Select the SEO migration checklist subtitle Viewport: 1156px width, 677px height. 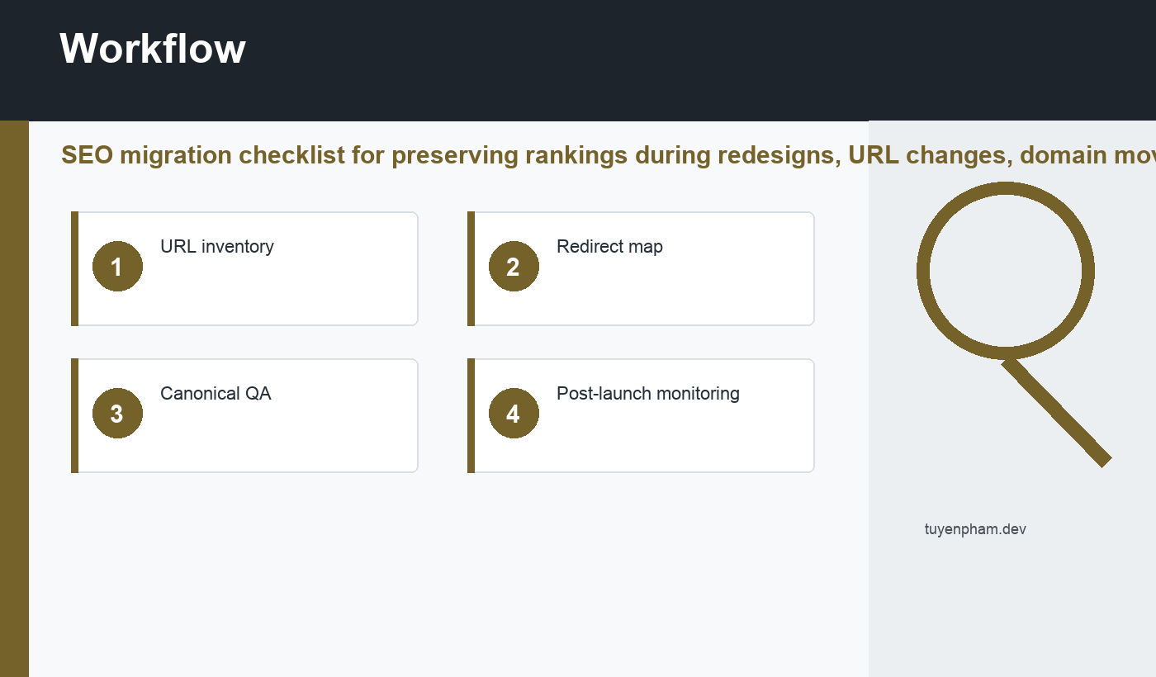[x=609, y=155]
